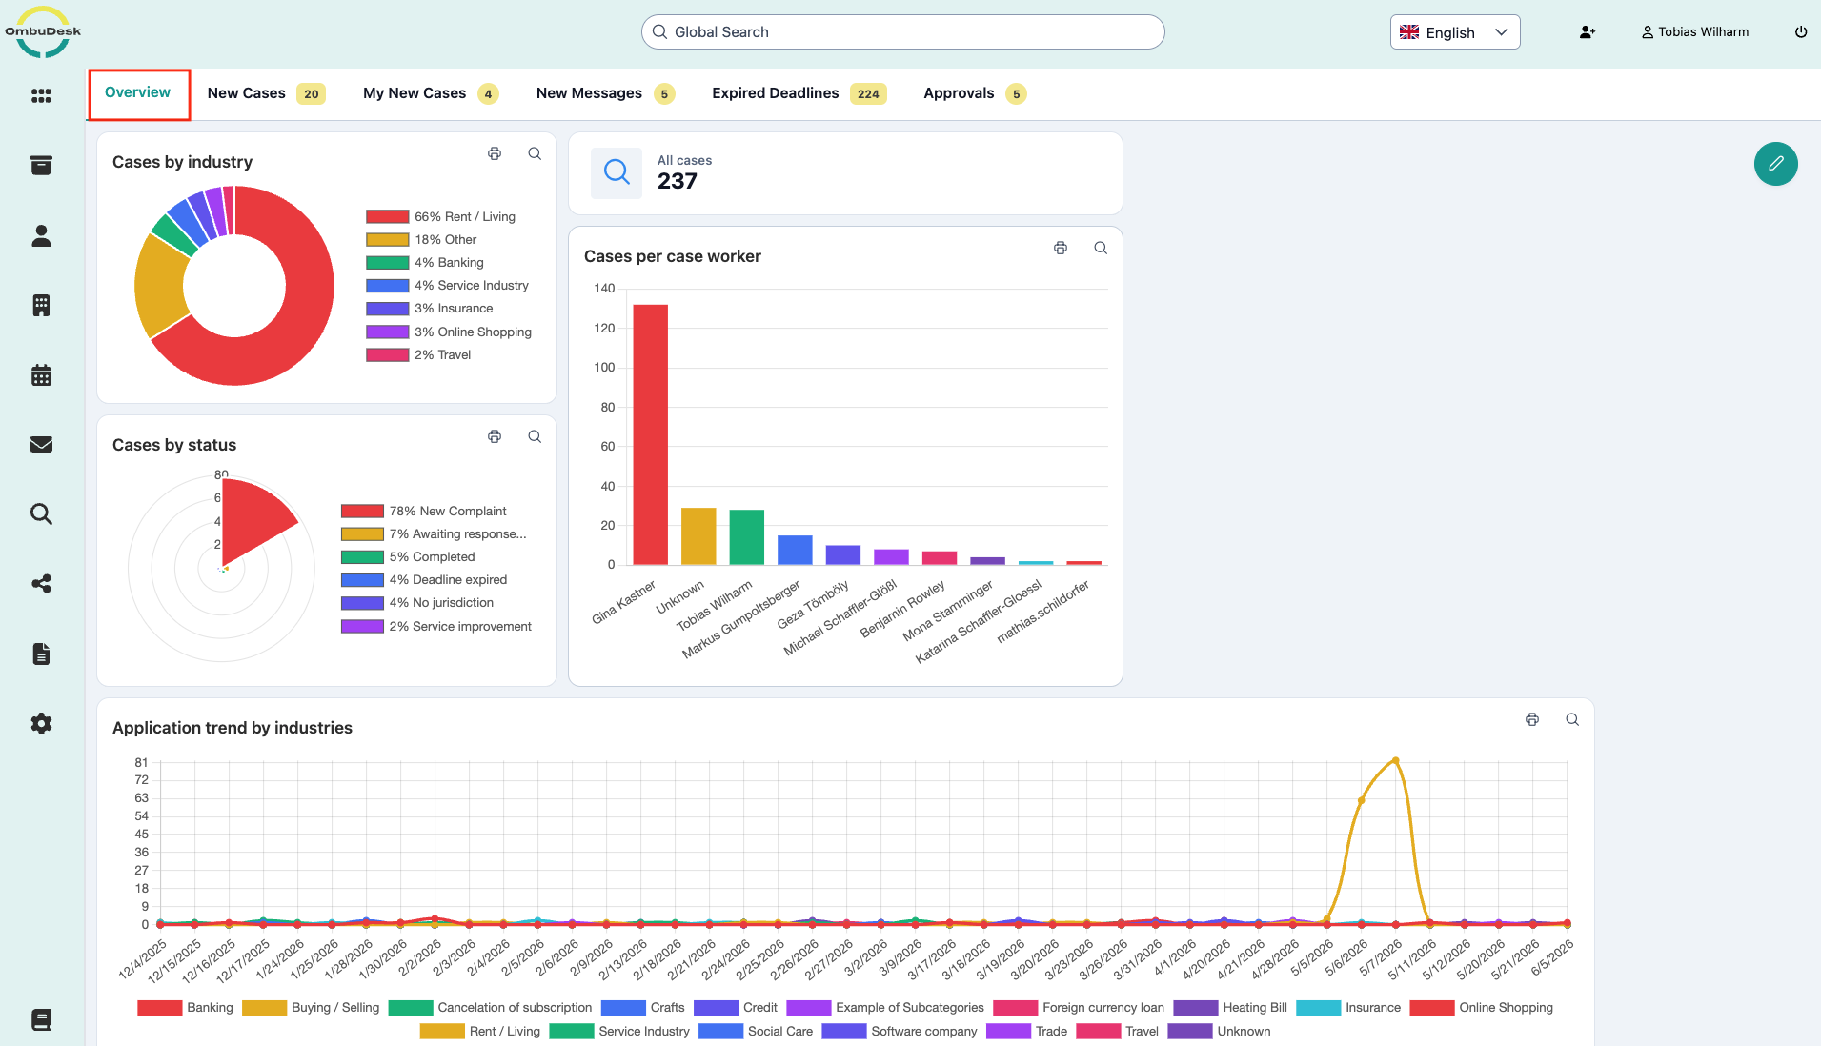
Task: Toggle the 5% Completed legend entry
Action: pyautogui.click(x=408, y=557)
